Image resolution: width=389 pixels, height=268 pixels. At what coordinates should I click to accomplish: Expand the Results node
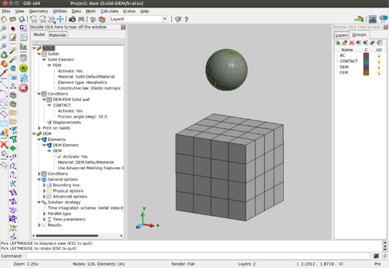(39, 225)
